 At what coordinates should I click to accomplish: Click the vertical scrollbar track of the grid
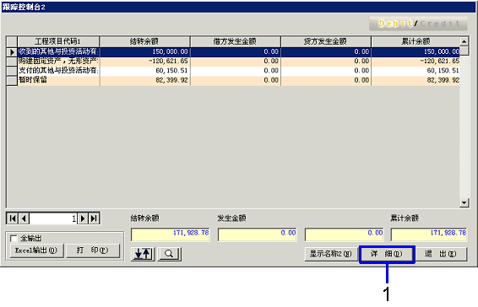(464, 127)
